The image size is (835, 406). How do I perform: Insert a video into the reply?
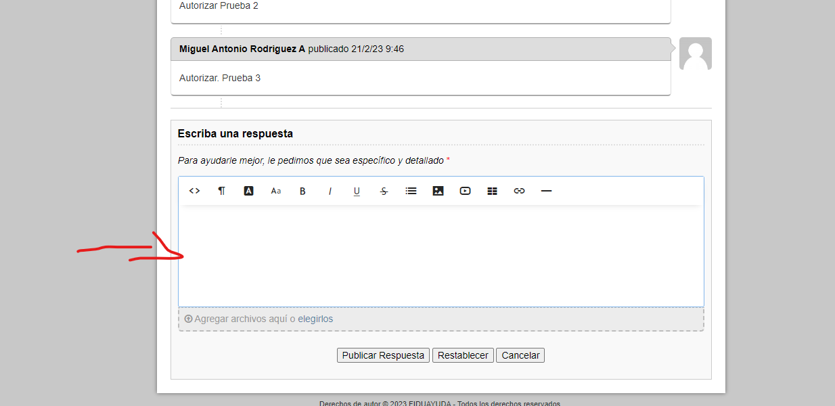465,191
